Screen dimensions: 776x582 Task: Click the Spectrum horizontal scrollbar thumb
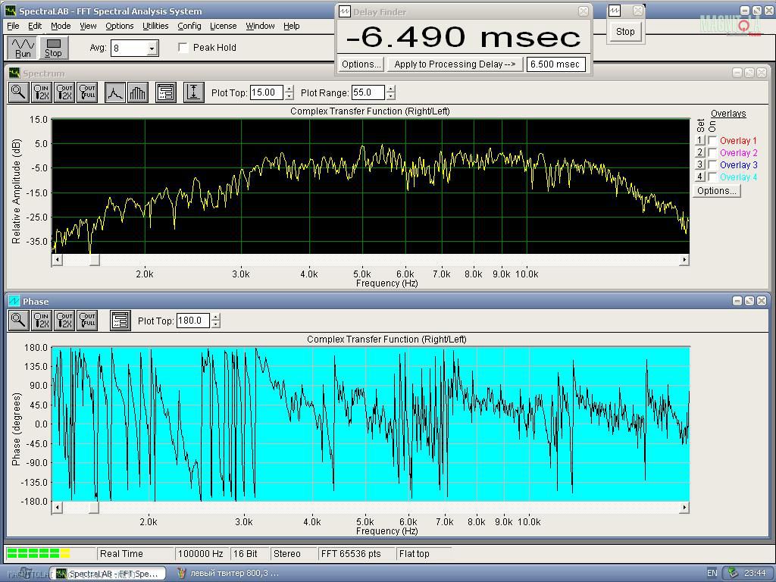click(95, 260)
